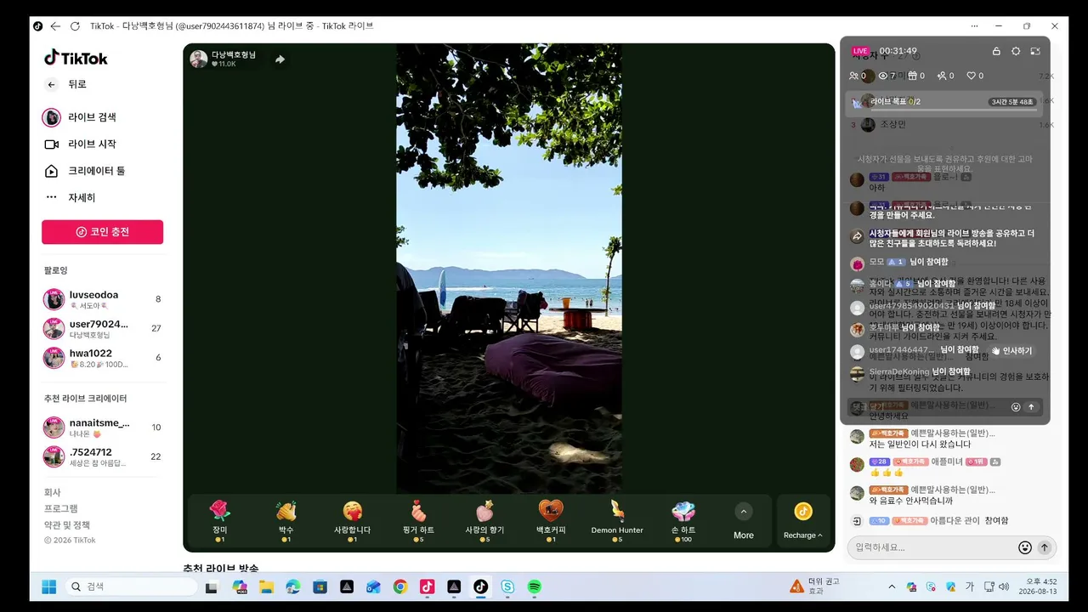Click the gift box count icon
The height and width of the screenshot is (612, 1088).
(913, 76)
